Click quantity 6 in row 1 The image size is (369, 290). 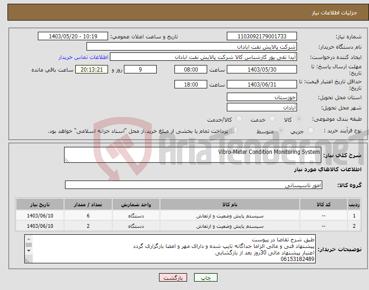(88, 216)
